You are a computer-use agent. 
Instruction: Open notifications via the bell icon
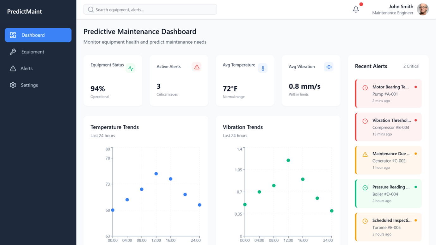point(356,9)
